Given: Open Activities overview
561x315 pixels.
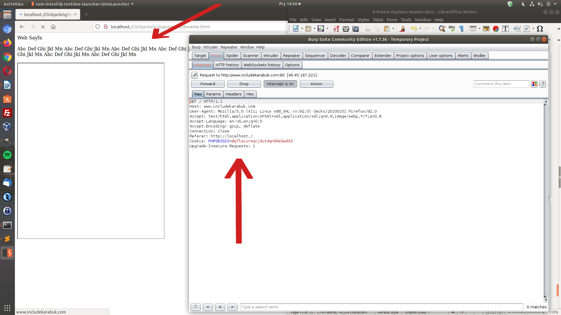Looking at the screenshot, I should click(13, 4).
